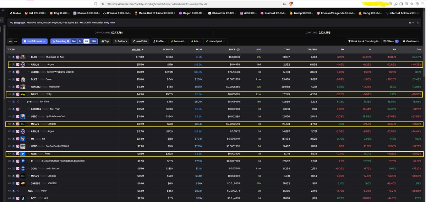
Task: Bookmark this page in the address bar
Action: 95,4
